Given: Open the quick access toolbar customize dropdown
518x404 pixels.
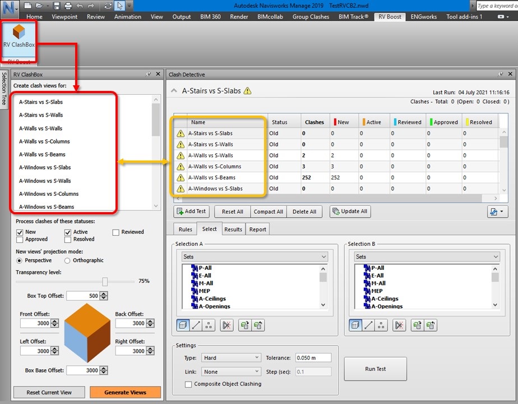Looking at the screenshot, I should click(x=129, y=6).
